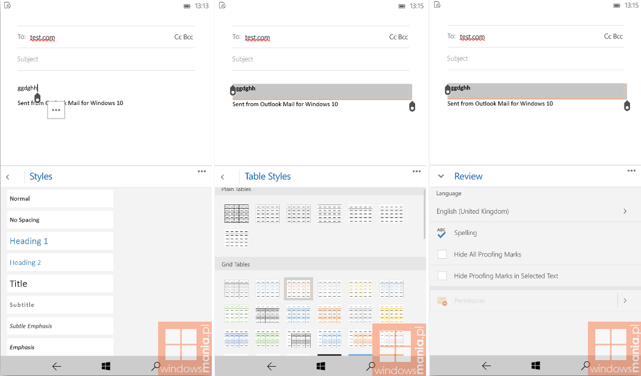Click the ABC Spelling check icon
The height and width of the screenshot is (376, 641).
tap(442, 233)
